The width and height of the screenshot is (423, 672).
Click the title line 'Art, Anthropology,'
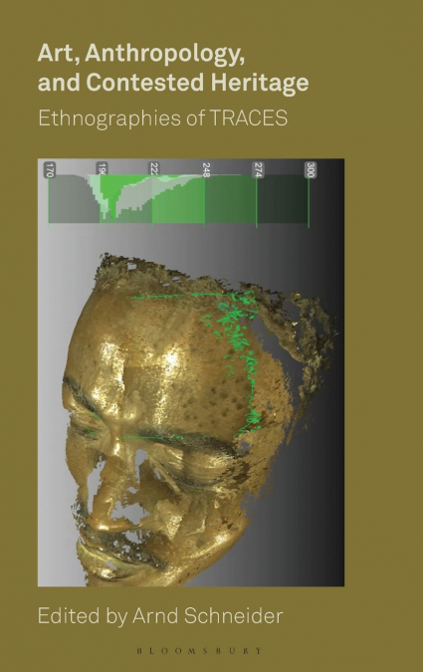click(x=141, y=54)
